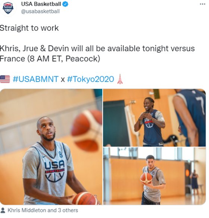Open the #USABMNT hashtag
This screenshot has height=218, width=209.
(x=35, y=79)
